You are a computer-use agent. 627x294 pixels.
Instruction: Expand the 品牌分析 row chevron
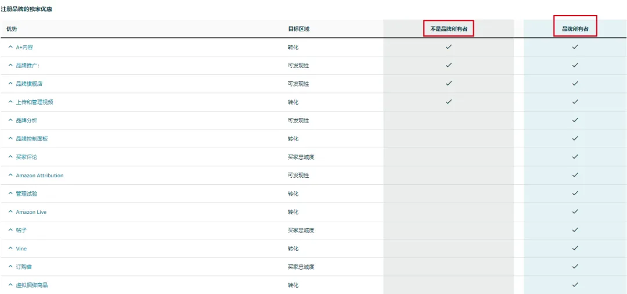tap(11, 120)
